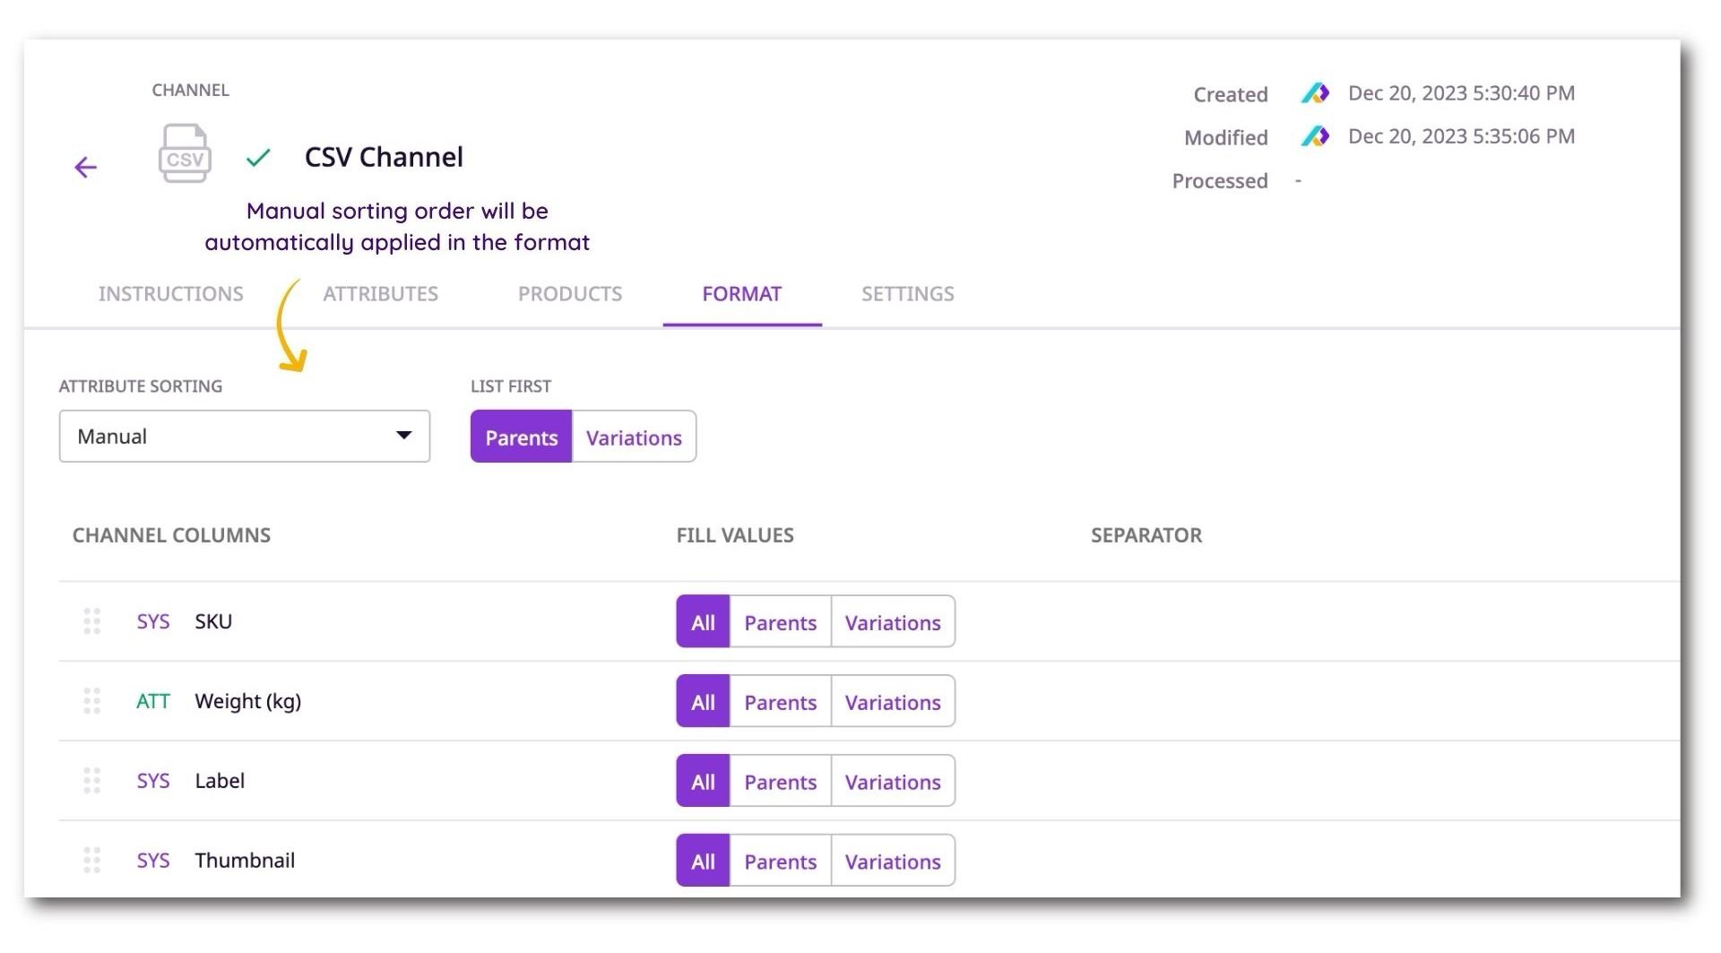Set Thumbnail fill values to Variations

pyautogui.click(x=892, y=861)
